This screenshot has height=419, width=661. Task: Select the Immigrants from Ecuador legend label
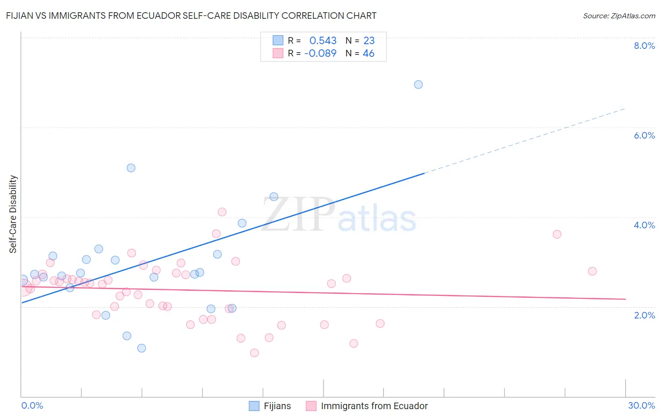click(x=374, y=406)
